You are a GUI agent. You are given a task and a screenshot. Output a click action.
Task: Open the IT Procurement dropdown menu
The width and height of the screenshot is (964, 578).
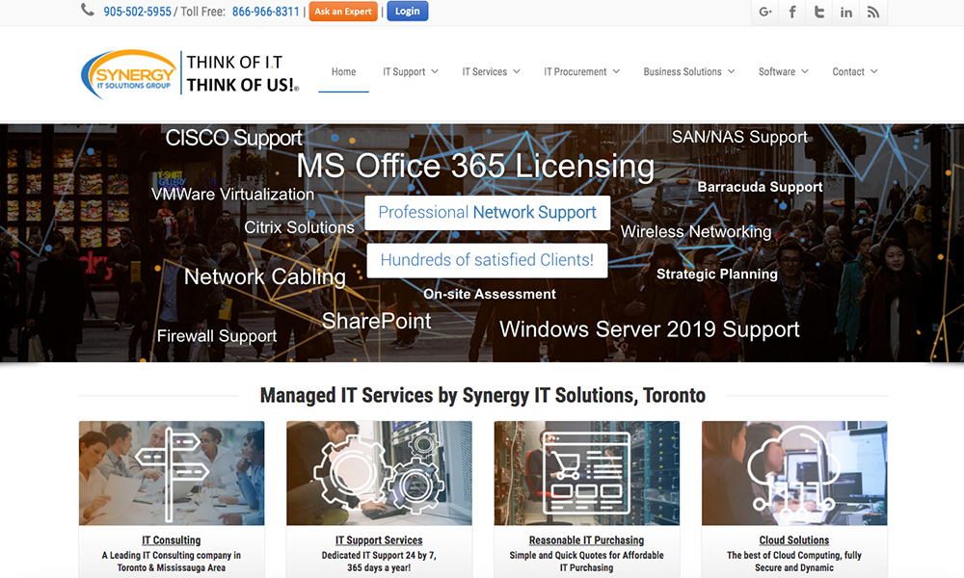point(581,71)
